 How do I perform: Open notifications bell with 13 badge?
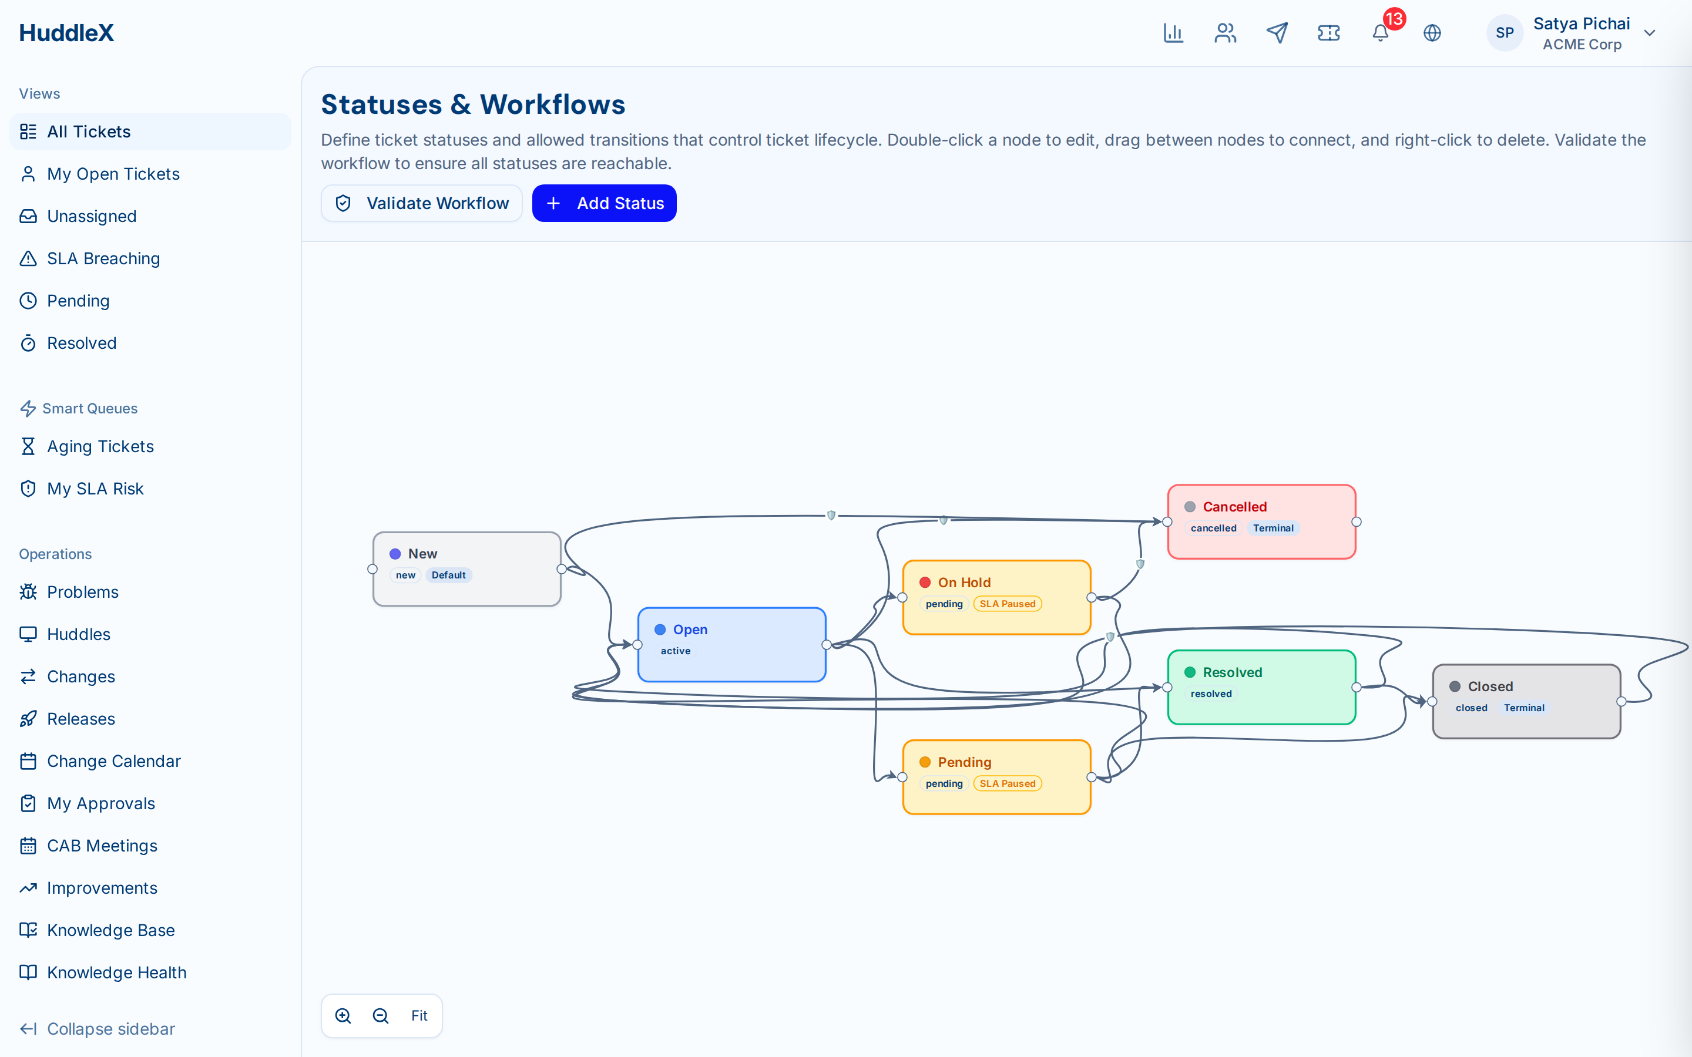tap(1381, 33)
